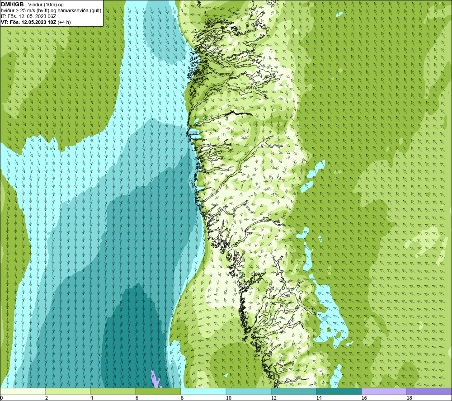Click the 2–4 m/s light green legend swatch
The height and width of the screenshot is (401, 452).
click(68, 391)
